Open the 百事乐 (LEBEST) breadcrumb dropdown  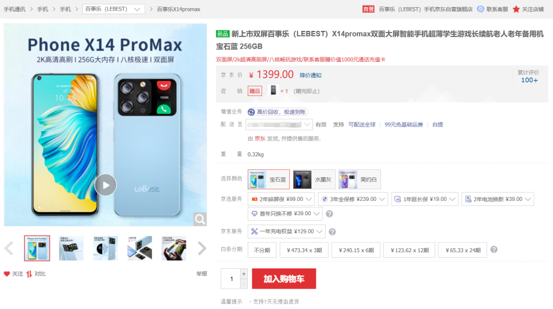(113, 9)
